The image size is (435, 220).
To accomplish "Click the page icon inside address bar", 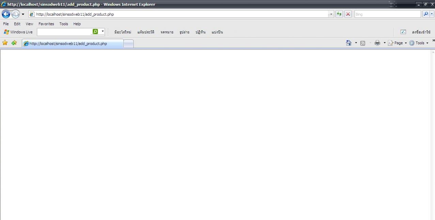I will (32, 14).
